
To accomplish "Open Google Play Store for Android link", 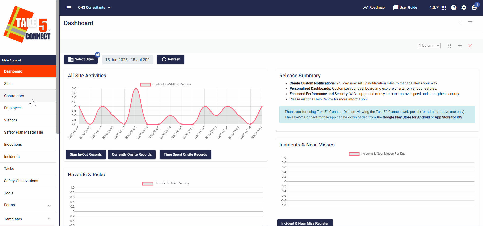I will click(x=406, y=117).
